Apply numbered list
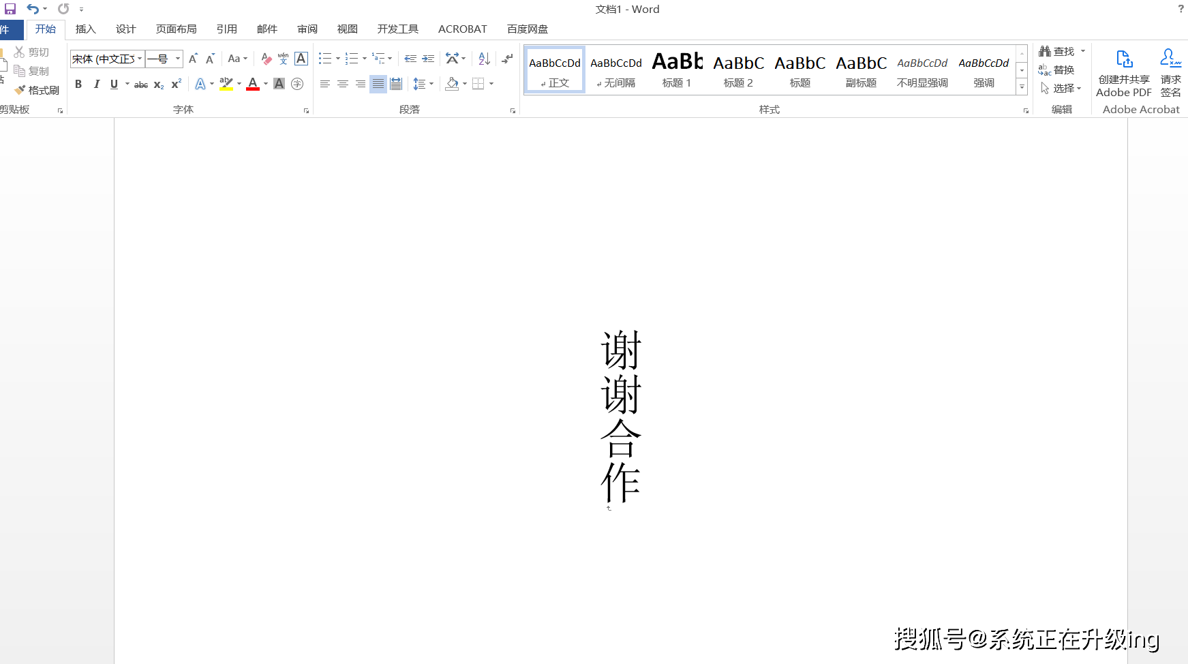Image resolution: width=1188 pixels, height=664 pixels. (352, 59)
